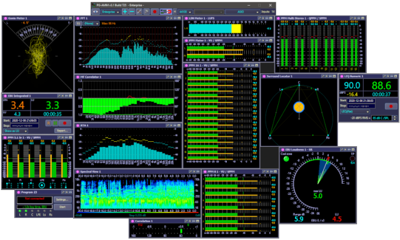Open settings wrench icon on FFT 1 panel
The image size is (400, 240).
pos(167,18)
